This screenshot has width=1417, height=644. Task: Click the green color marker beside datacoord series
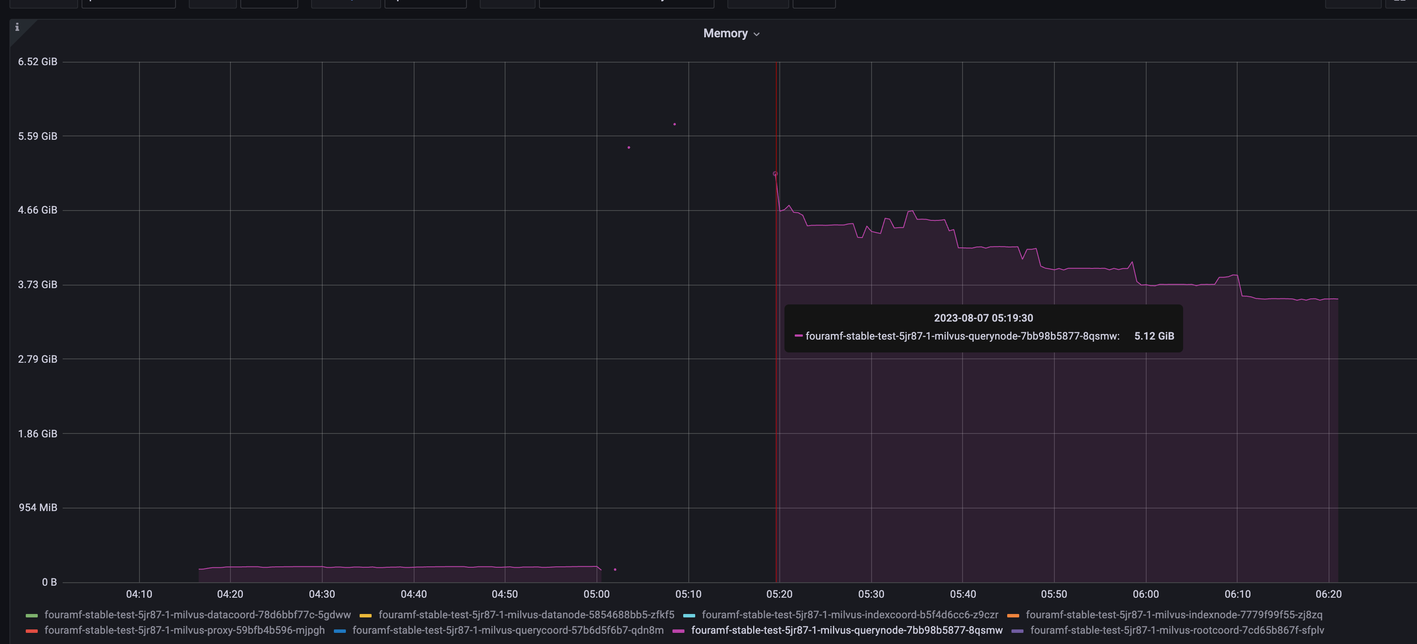[x=31, y=614]
